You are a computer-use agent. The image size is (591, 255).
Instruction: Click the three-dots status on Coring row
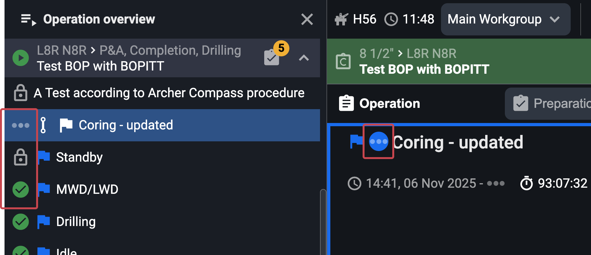(x=21, y=125)
